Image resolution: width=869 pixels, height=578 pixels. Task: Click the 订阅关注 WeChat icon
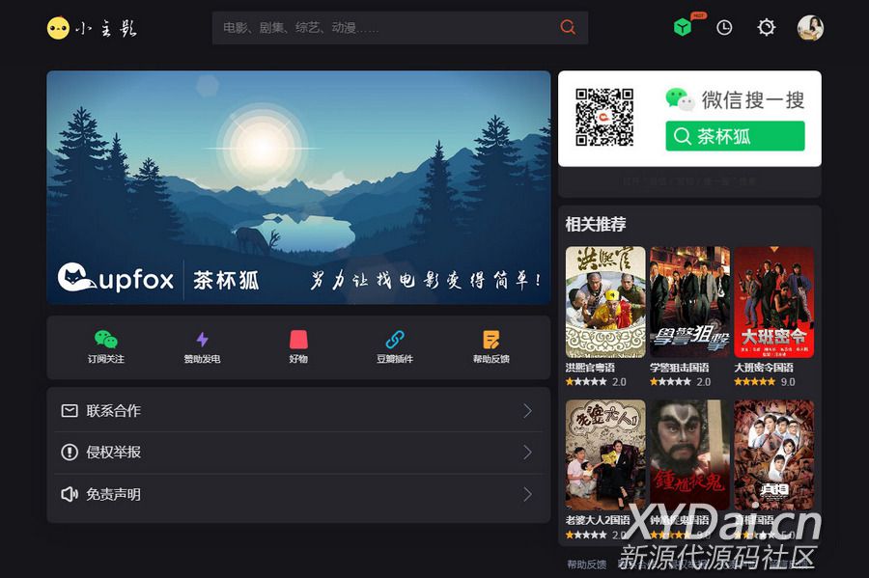click(x=106, y=340)
